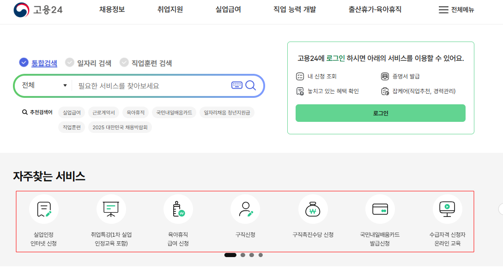Open 육아휴직 급여 신청 icon
The height and width of the screenshot is (270, 503).
click(178, 209)
